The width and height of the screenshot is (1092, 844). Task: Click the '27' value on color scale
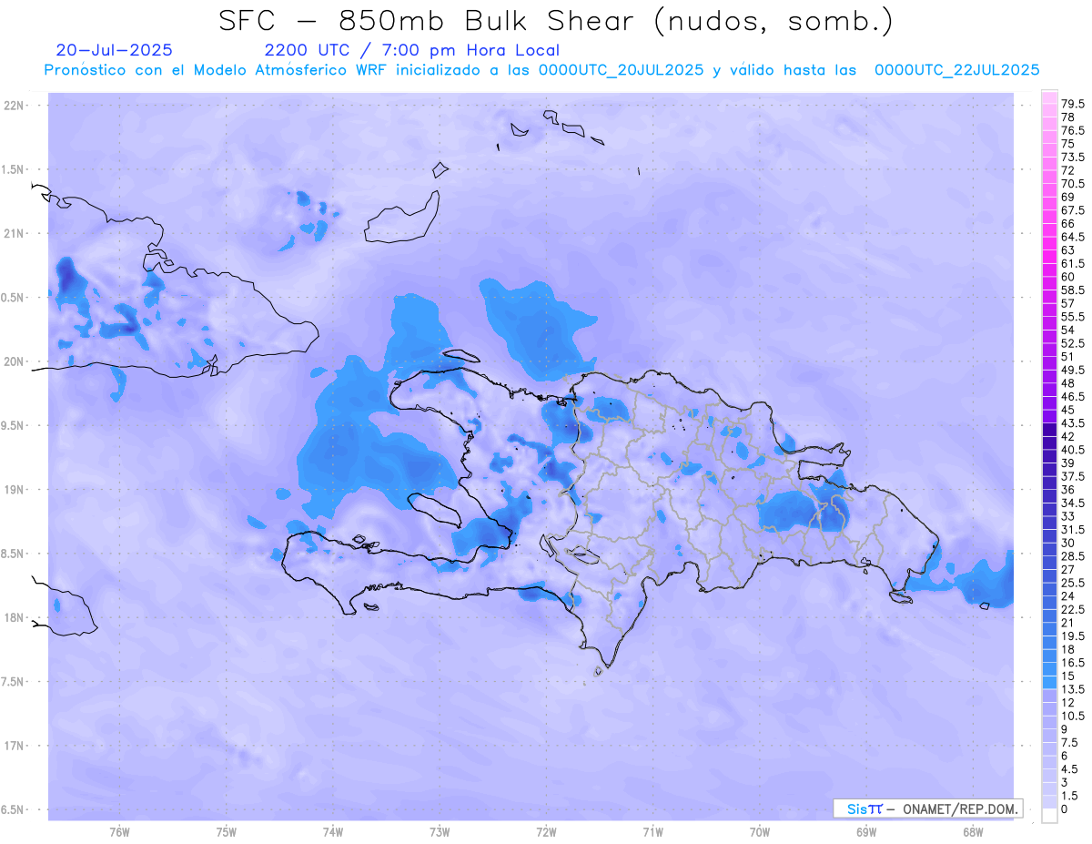[1068, 569]
